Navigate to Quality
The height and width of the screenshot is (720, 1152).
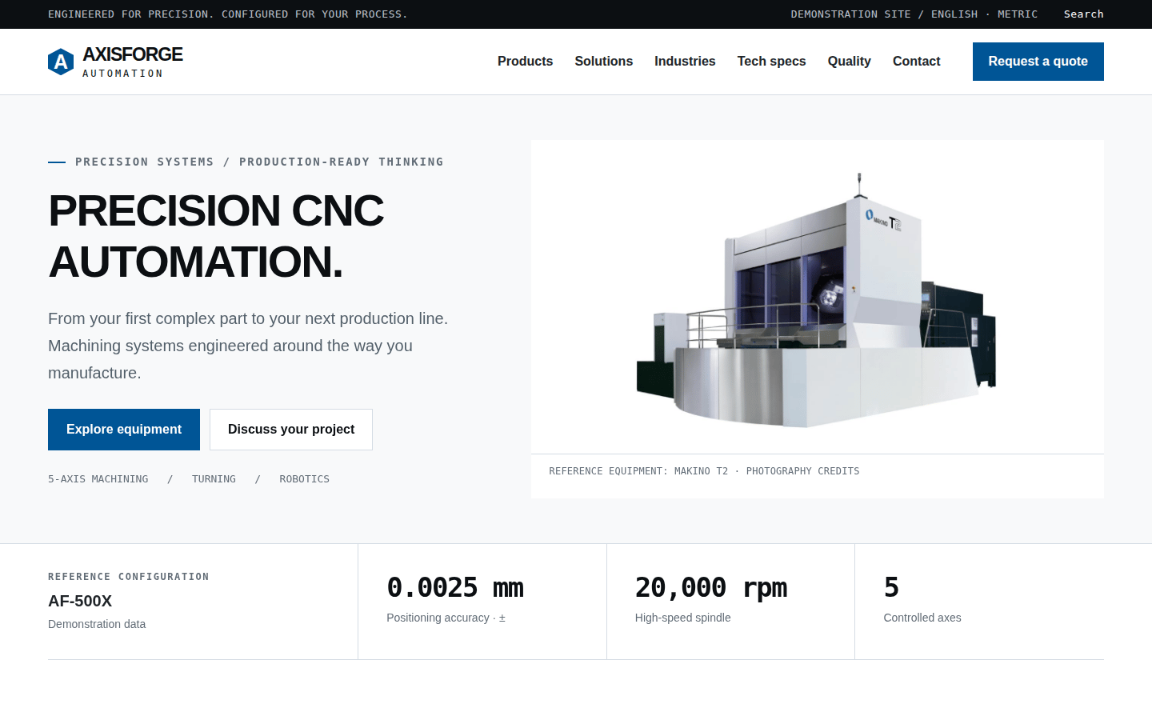pyautogui.click(x=849, y=62)
